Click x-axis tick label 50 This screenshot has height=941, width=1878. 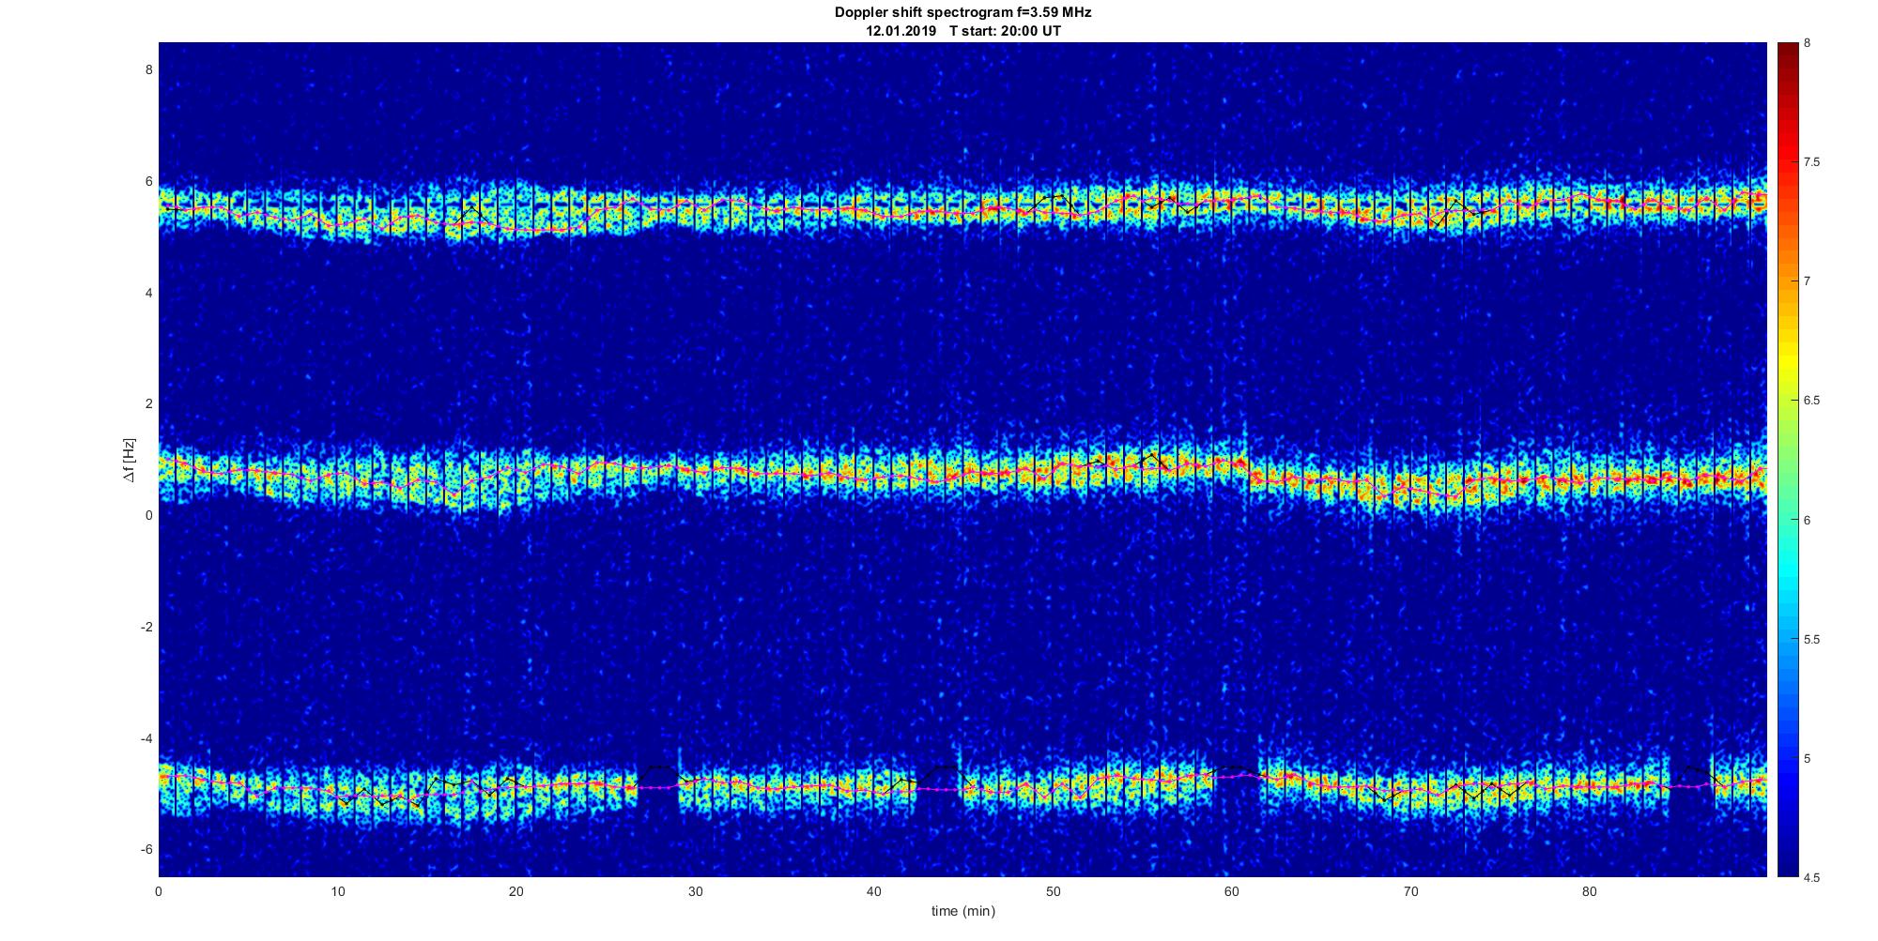1053,891
